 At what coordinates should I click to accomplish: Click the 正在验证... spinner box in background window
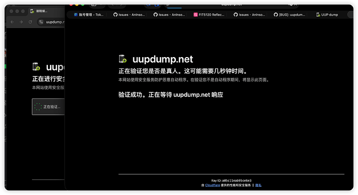coord(48,107)
